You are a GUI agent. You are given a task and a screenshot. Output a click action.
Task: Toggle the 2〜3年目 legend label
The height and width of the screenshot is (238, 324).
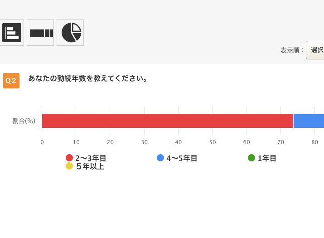pos(91,158)
